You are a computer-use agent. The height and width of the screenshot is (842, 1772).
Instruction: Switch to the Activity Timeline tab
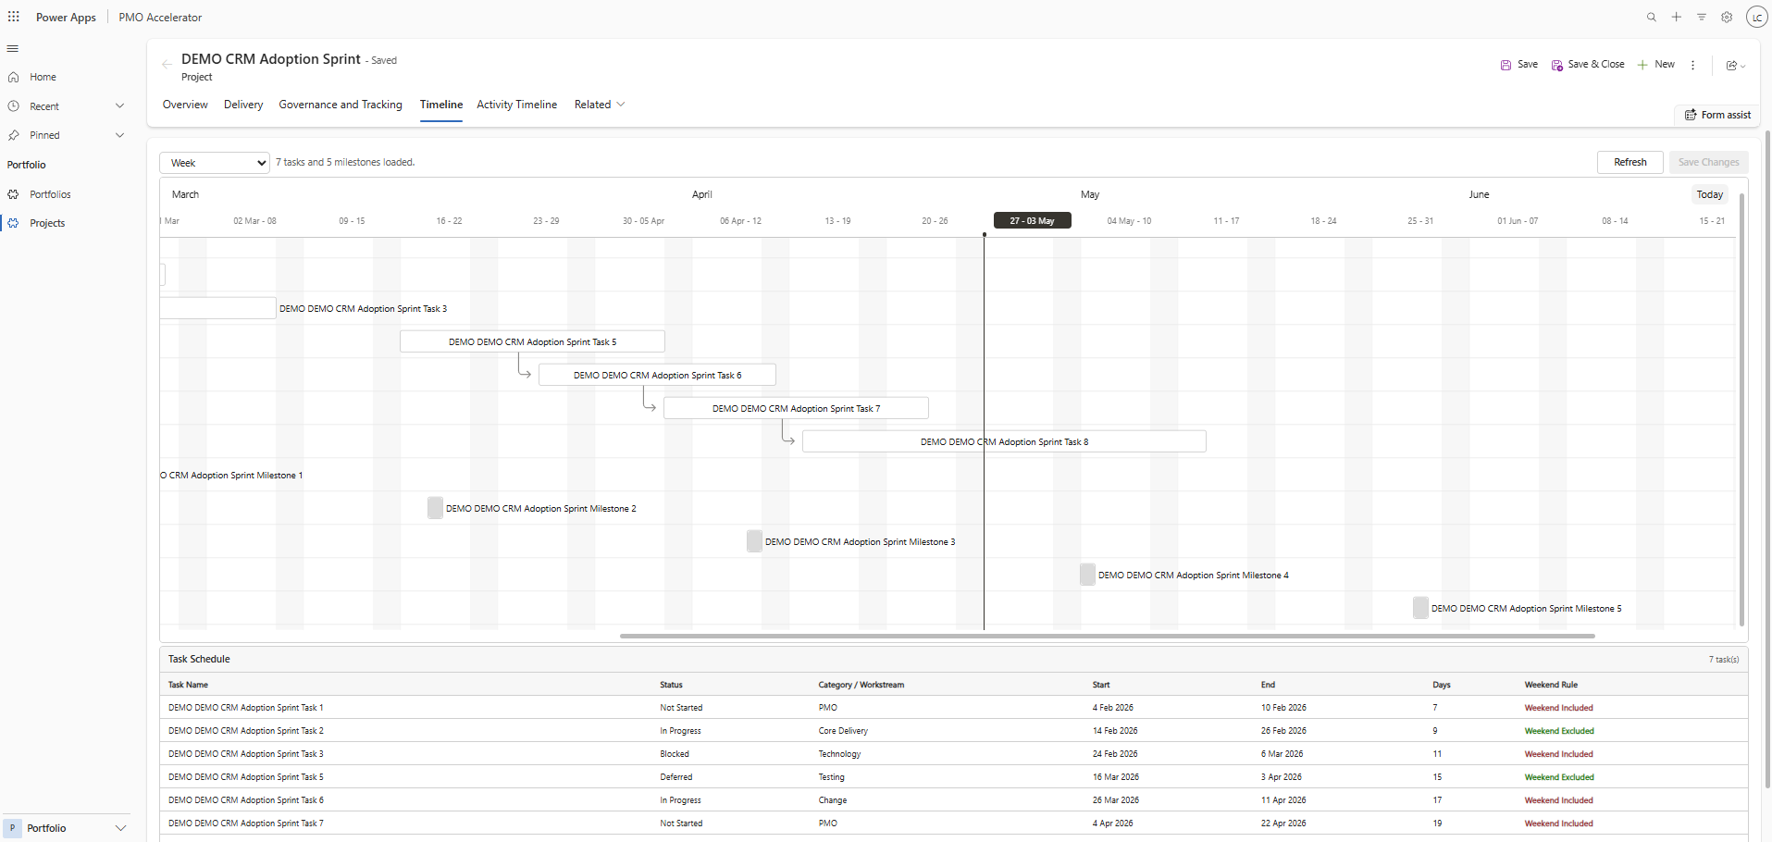(x=517, y=105)
